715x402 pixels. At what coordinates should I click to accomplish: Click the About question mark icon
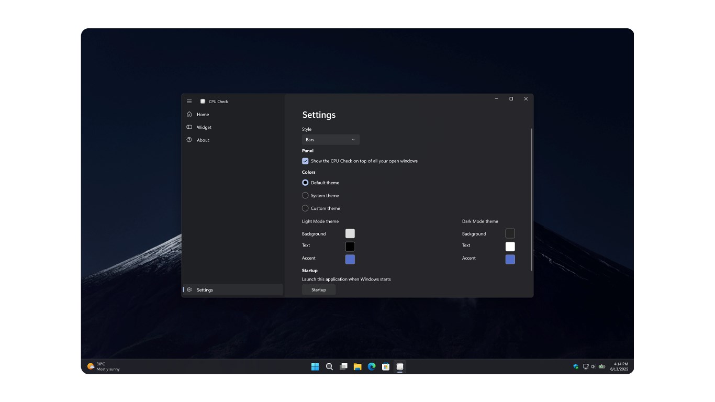point(189,140)
